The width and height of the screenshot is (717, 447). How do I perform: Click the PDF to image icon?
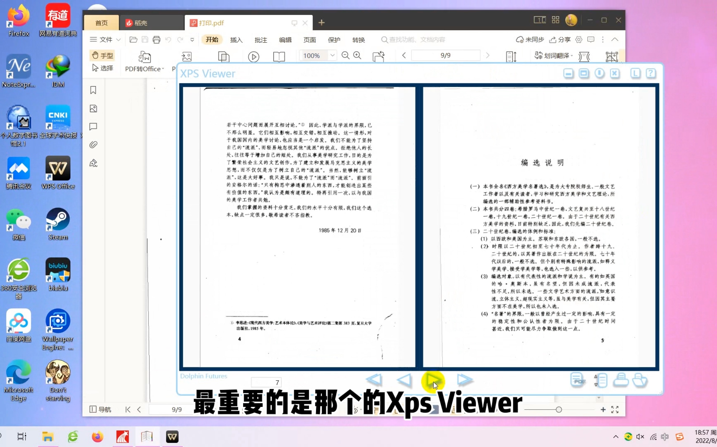point(187,56)
